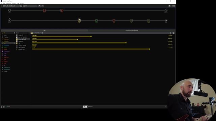Viewport: 216px width, 121px height.
Task: Open the Window menu
Action: (14, 3)
